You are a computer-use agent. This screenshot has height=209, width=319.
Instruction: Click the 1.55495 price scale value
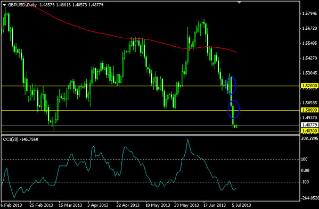(x=309, y=43)
